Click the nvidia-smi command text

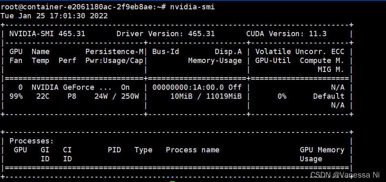pyautogui.click(x=192, y=7)
